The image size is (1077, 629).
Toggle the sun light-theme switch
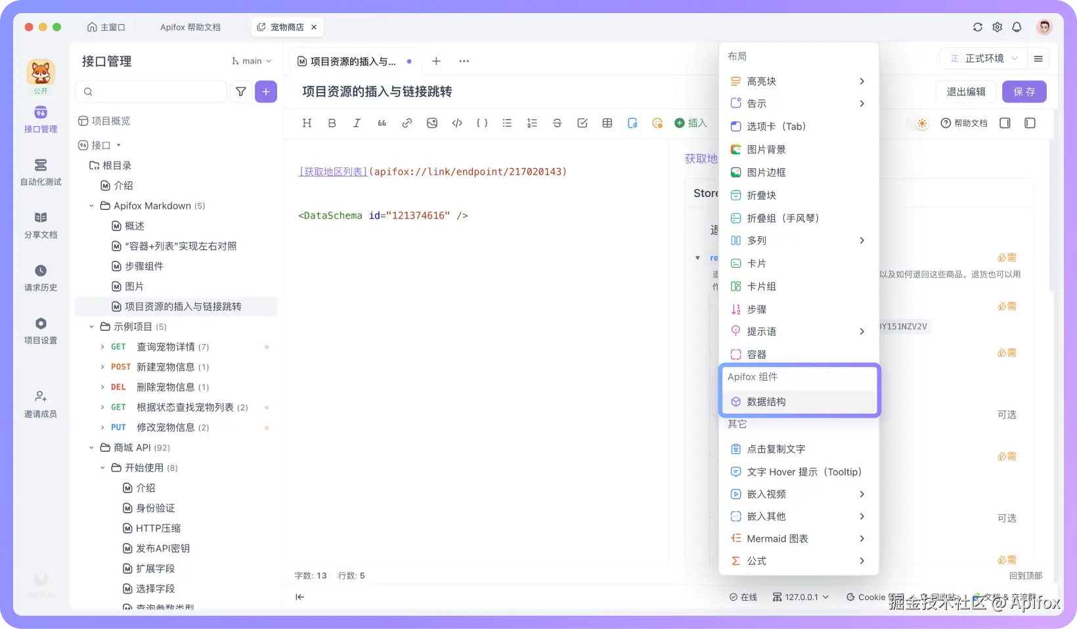pos(922,123)
